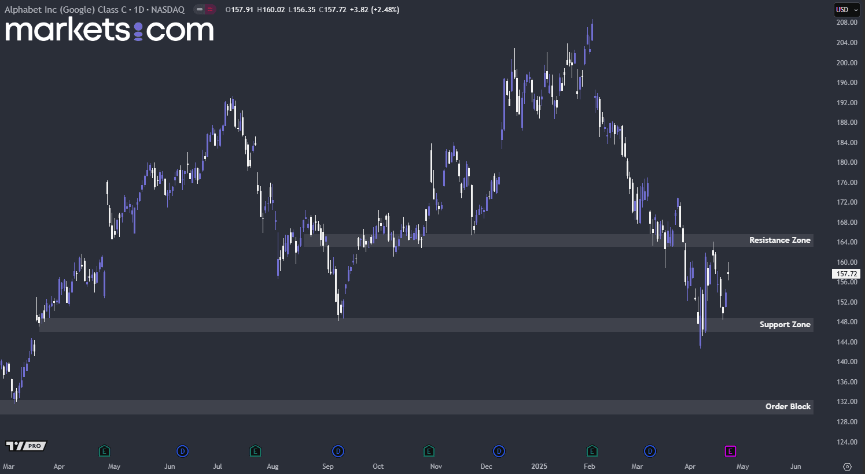The image size is (865, 474).
Task: Select the Resistance Zone label
Action: click(779, 240)
